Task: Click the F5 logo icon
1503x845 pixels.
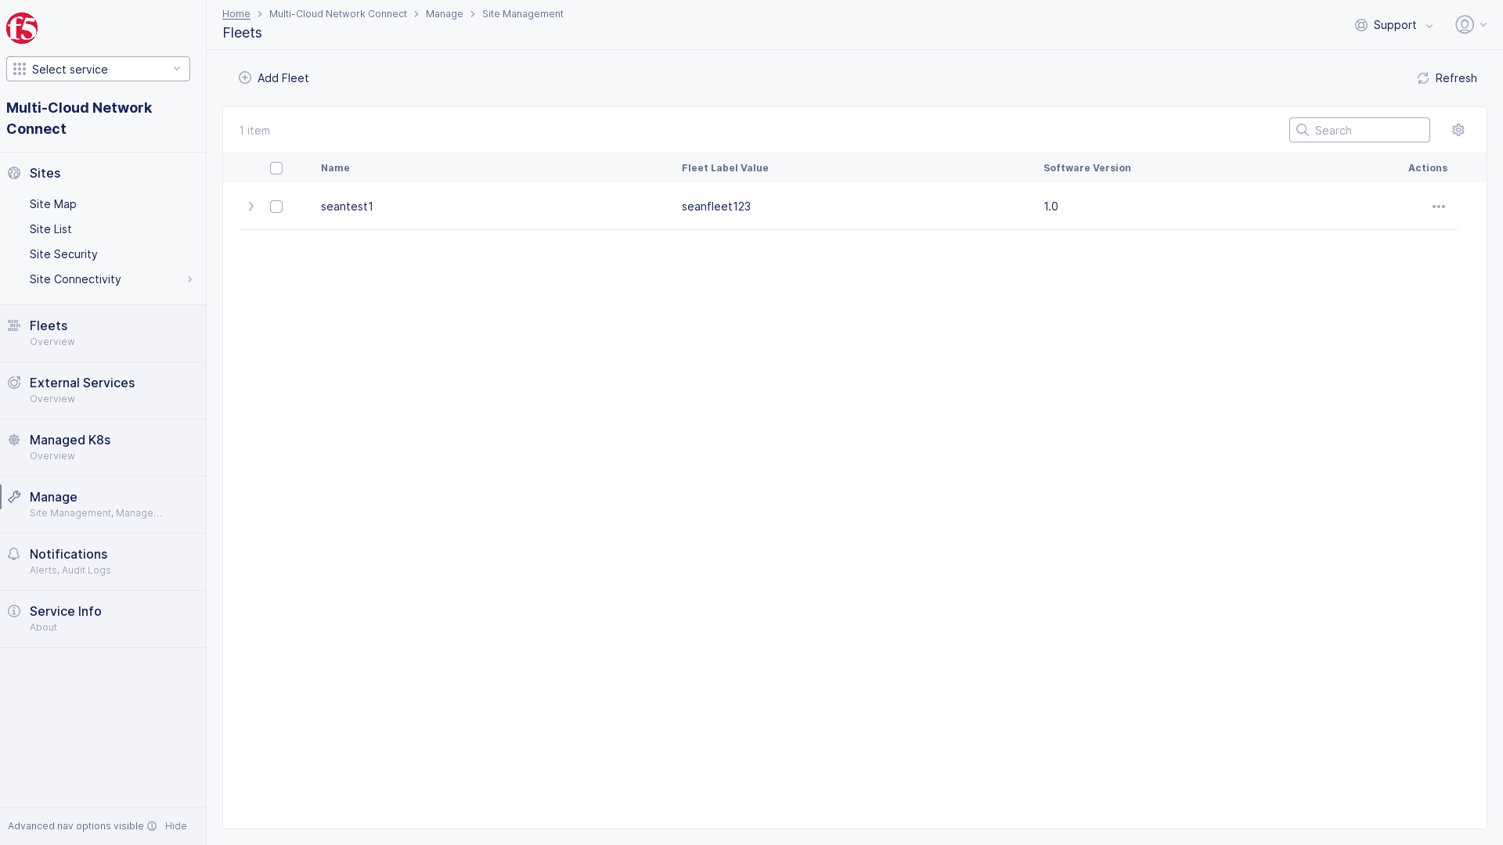Action: (x=22, y=28)
